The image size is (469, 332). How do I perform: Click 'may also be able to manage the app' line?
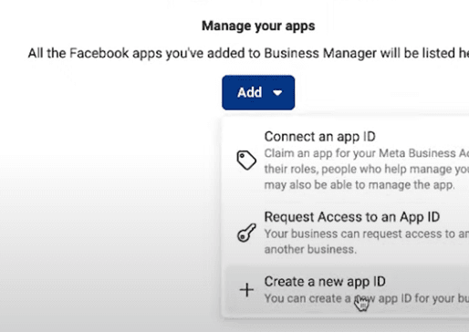click(360, 184)
